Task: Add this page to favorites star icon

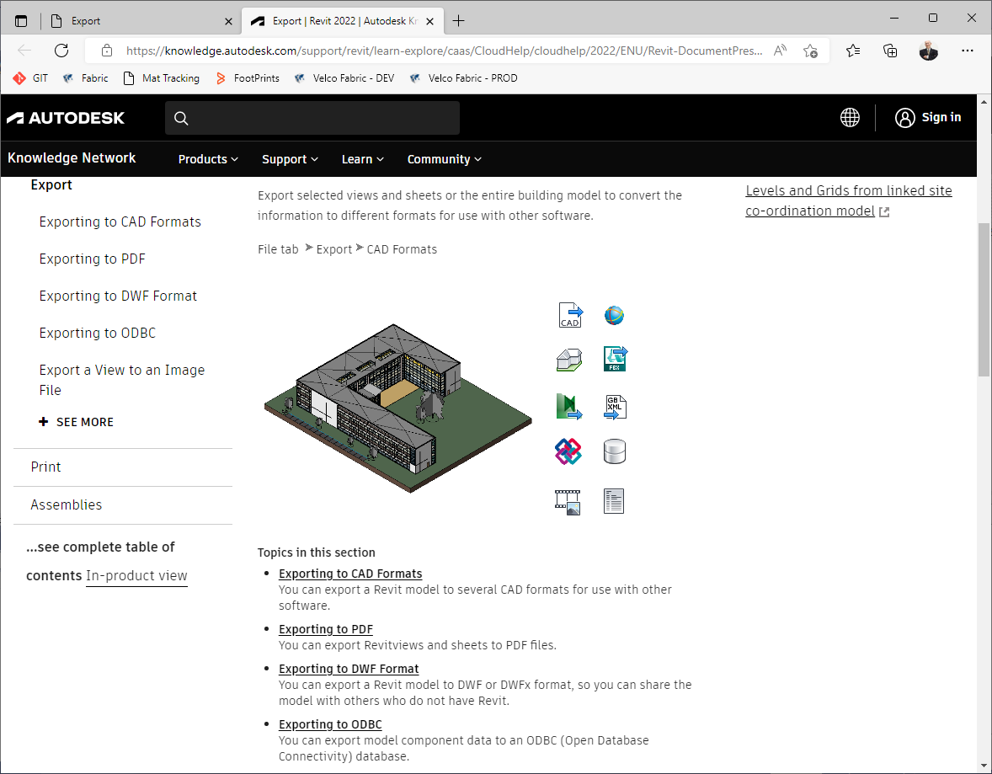Action: [810, 51]
